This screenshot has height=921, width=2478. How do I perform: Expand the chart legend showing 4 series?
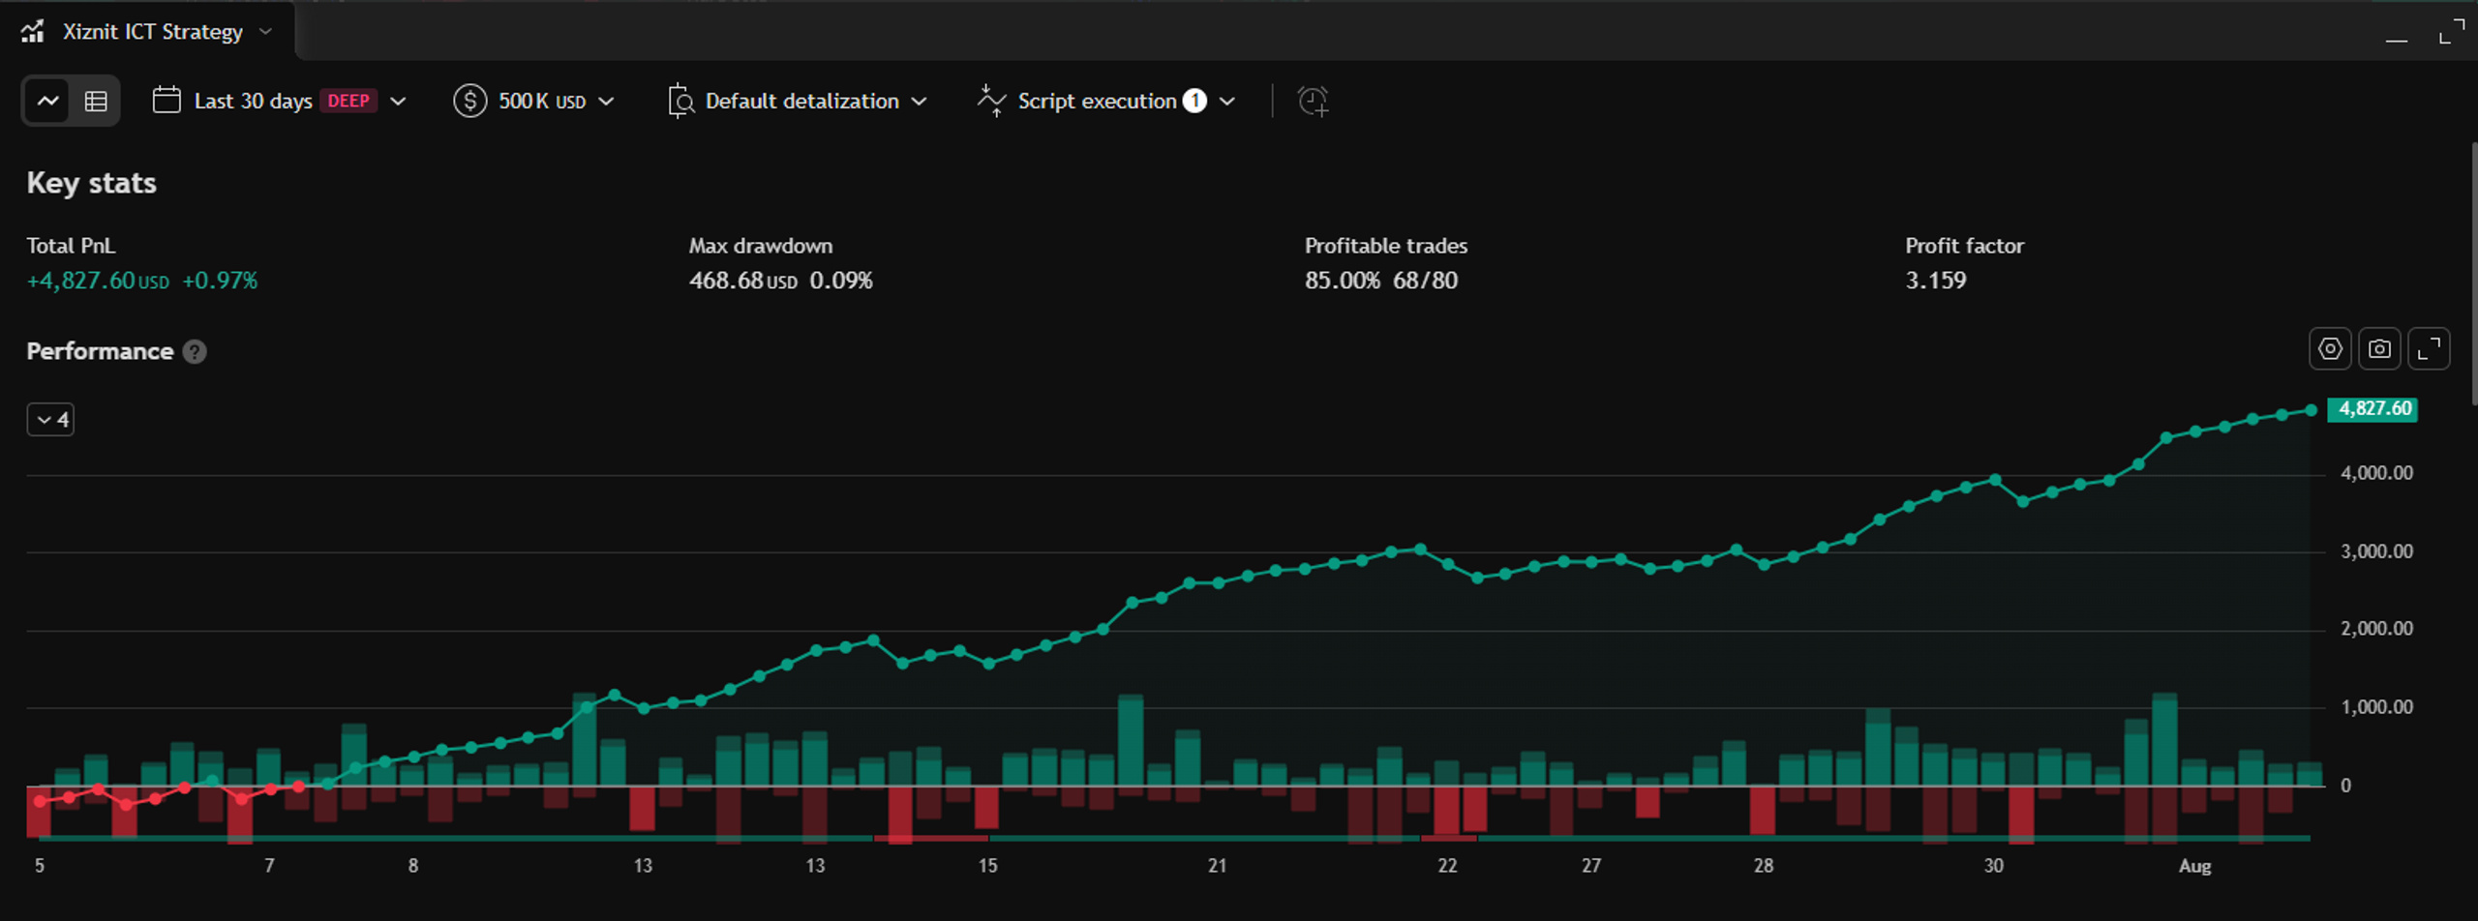(x=50, y=419)
